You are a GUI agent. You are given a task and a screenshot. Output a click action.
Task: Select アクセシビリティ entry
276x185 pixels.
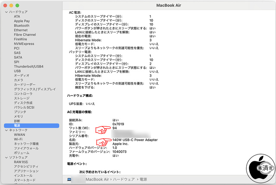(x=26, y=166)
